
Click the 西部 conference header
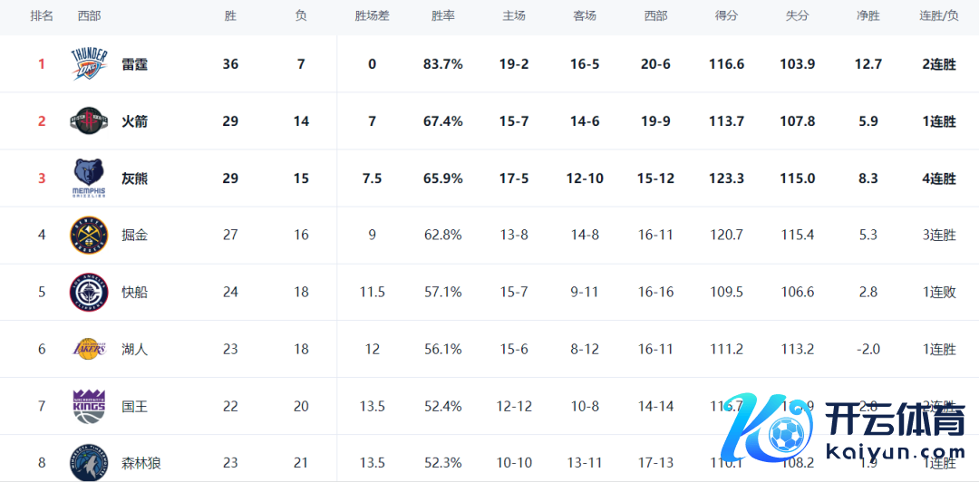coord(89,16)
